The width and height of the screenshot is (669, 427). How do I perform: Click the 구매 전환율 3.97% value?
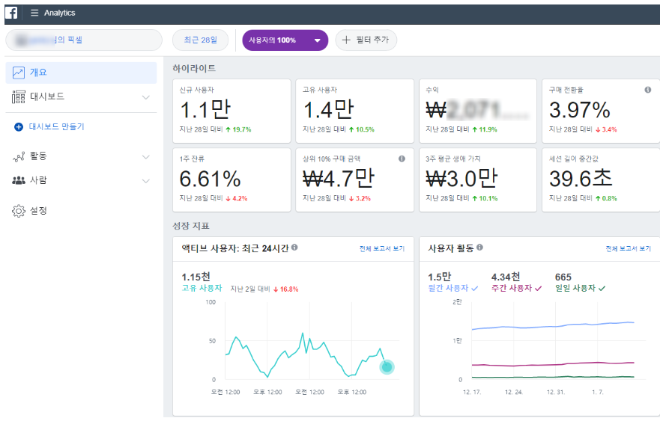pyautogui.click(x=580, y=110)
